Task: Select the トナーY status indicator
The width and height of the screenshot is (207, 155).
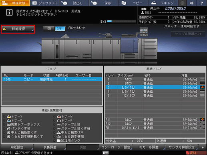Action: 4,117
